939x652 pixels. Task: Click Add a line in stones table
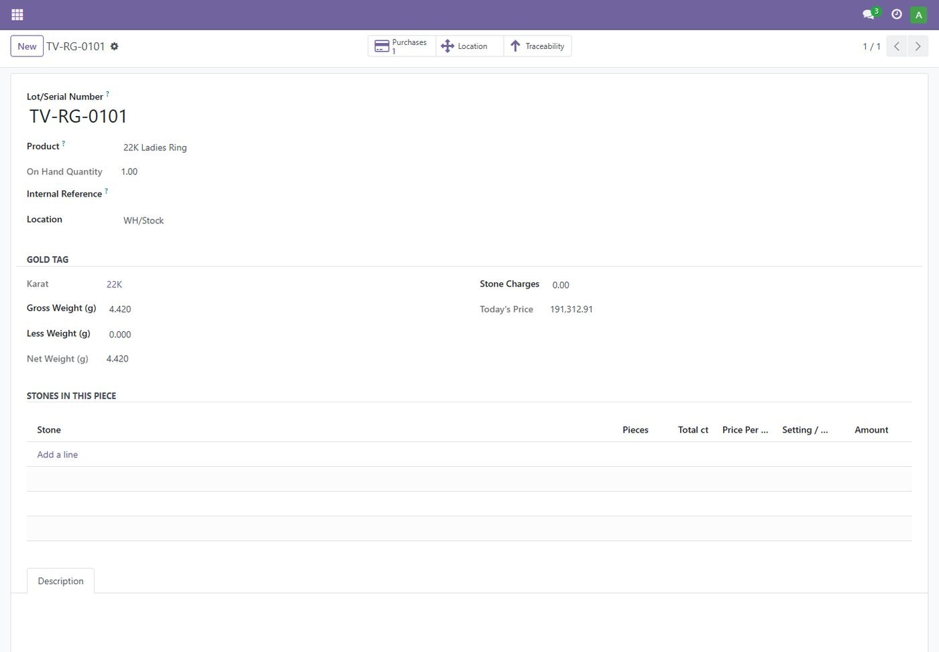pos(58,455)
